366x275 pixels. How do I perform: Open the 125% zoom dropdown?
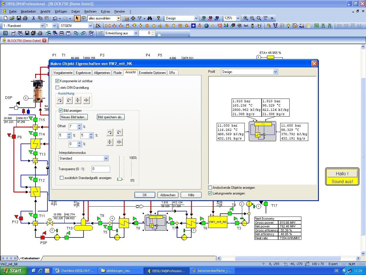pos(238,18)
